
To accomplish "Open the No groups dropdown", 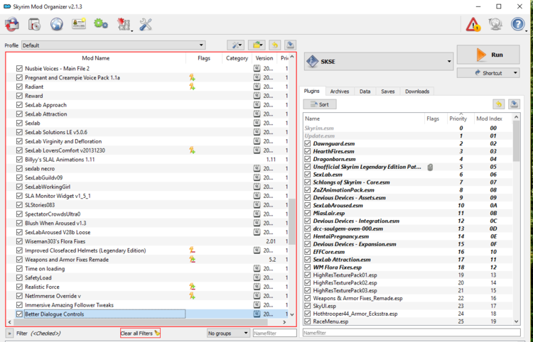I will [x=228, y=333].
